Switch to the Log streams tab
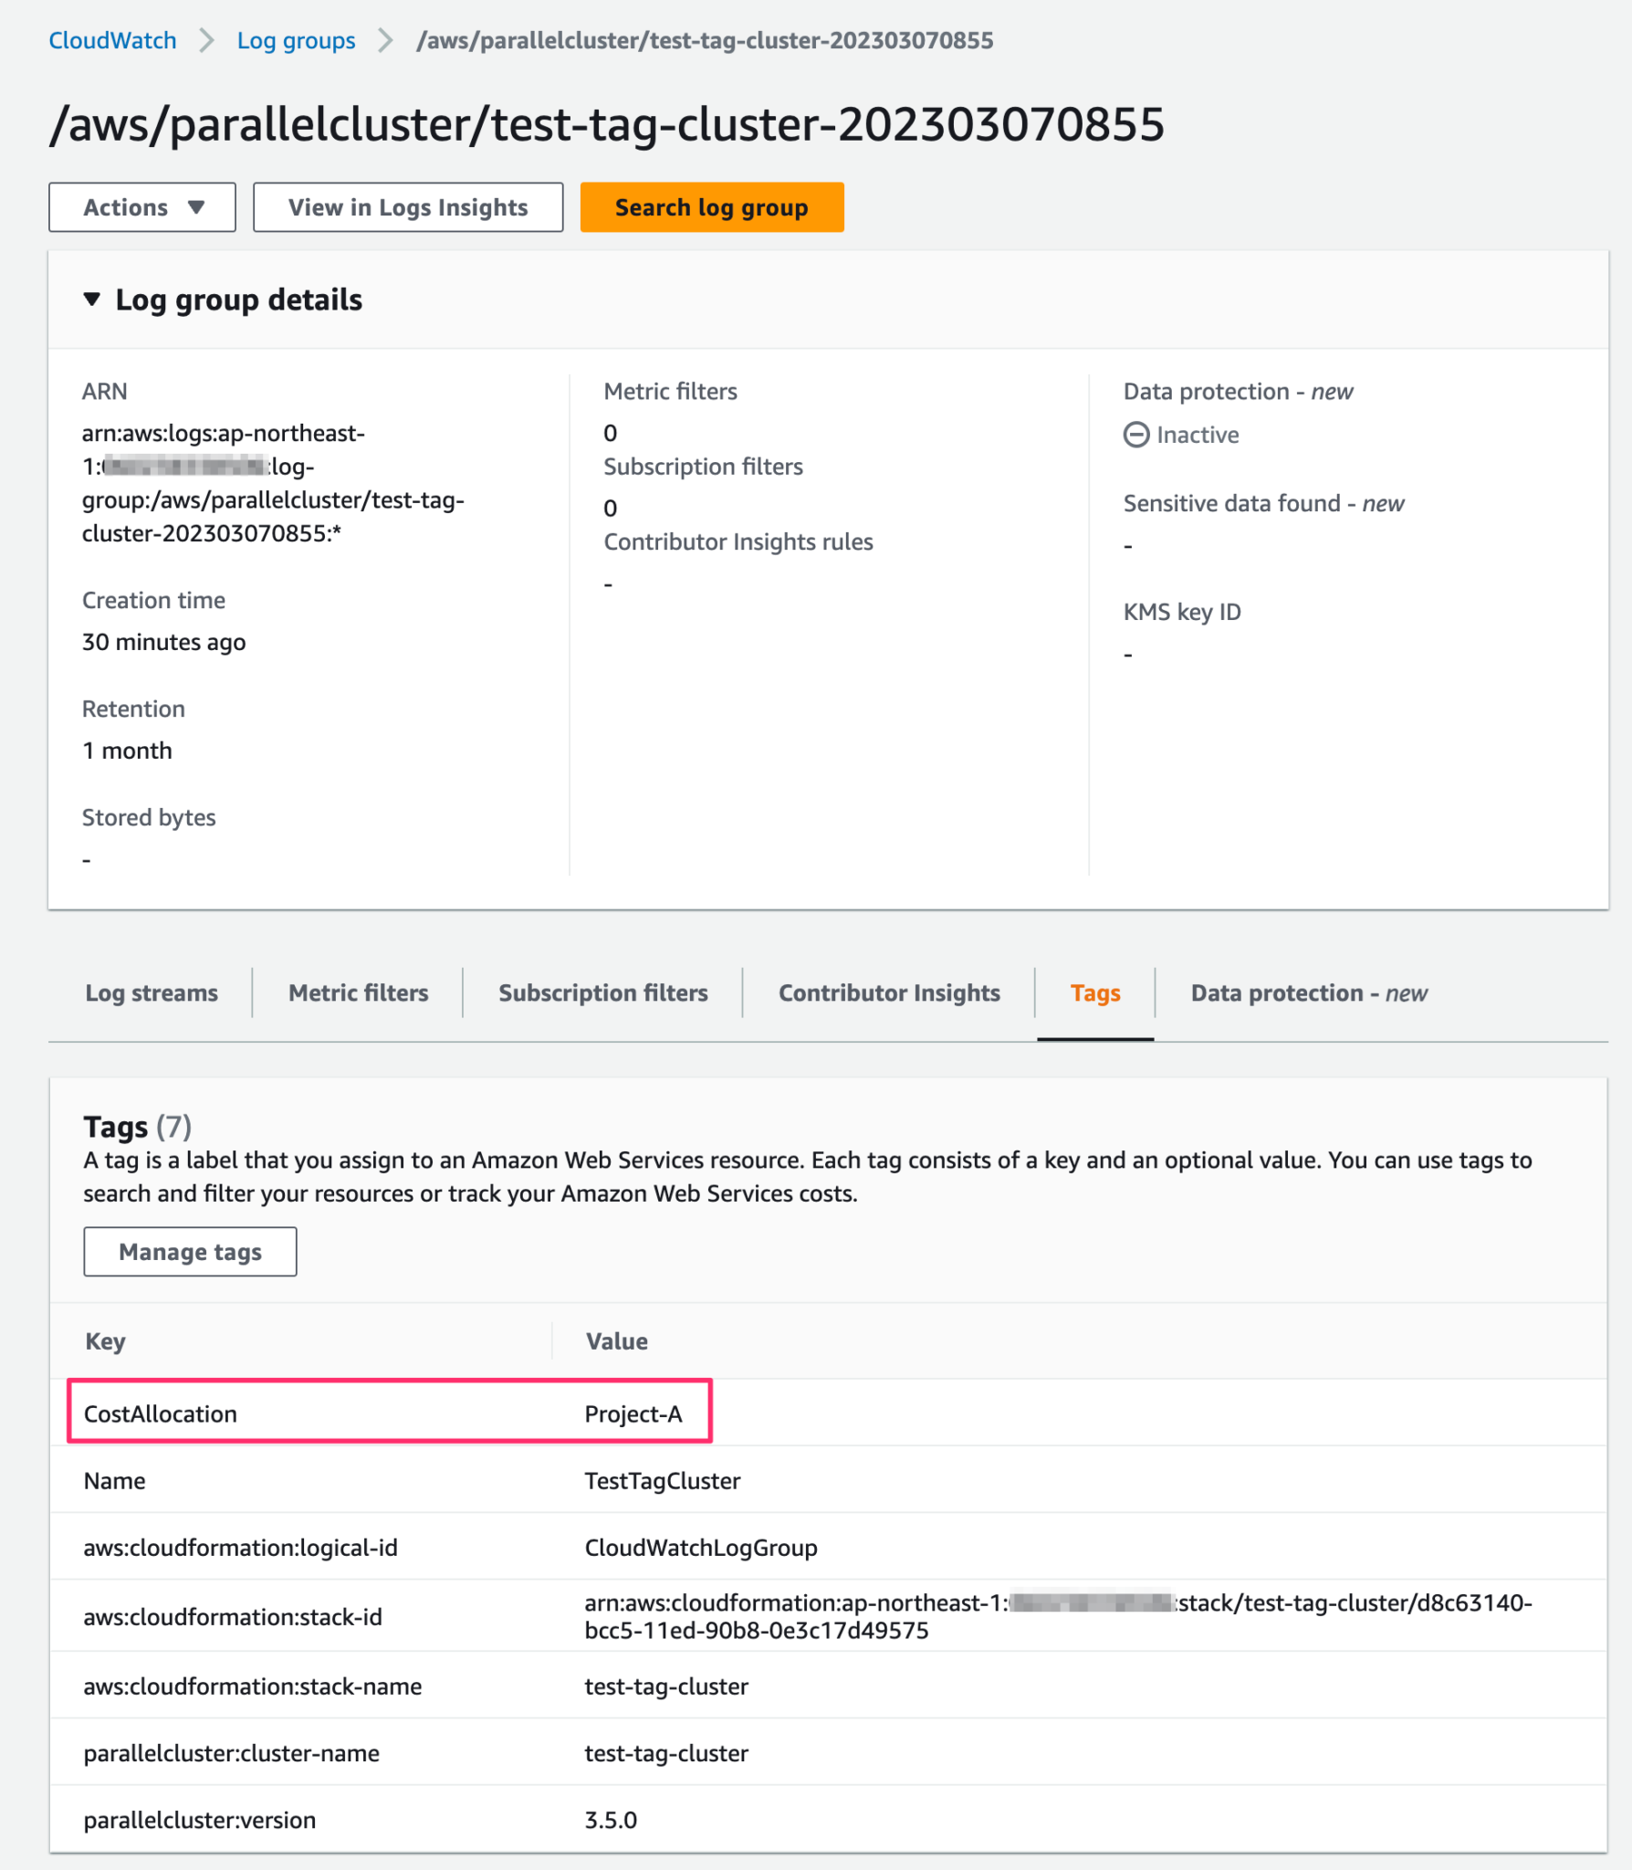Viewport: 1632px width, 1870px height. click(151, 993)
